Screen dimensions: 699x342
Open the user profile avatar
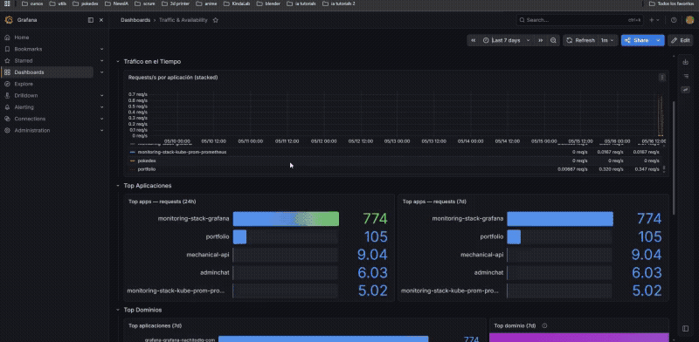pyautogui.click(x=689, y=20)
